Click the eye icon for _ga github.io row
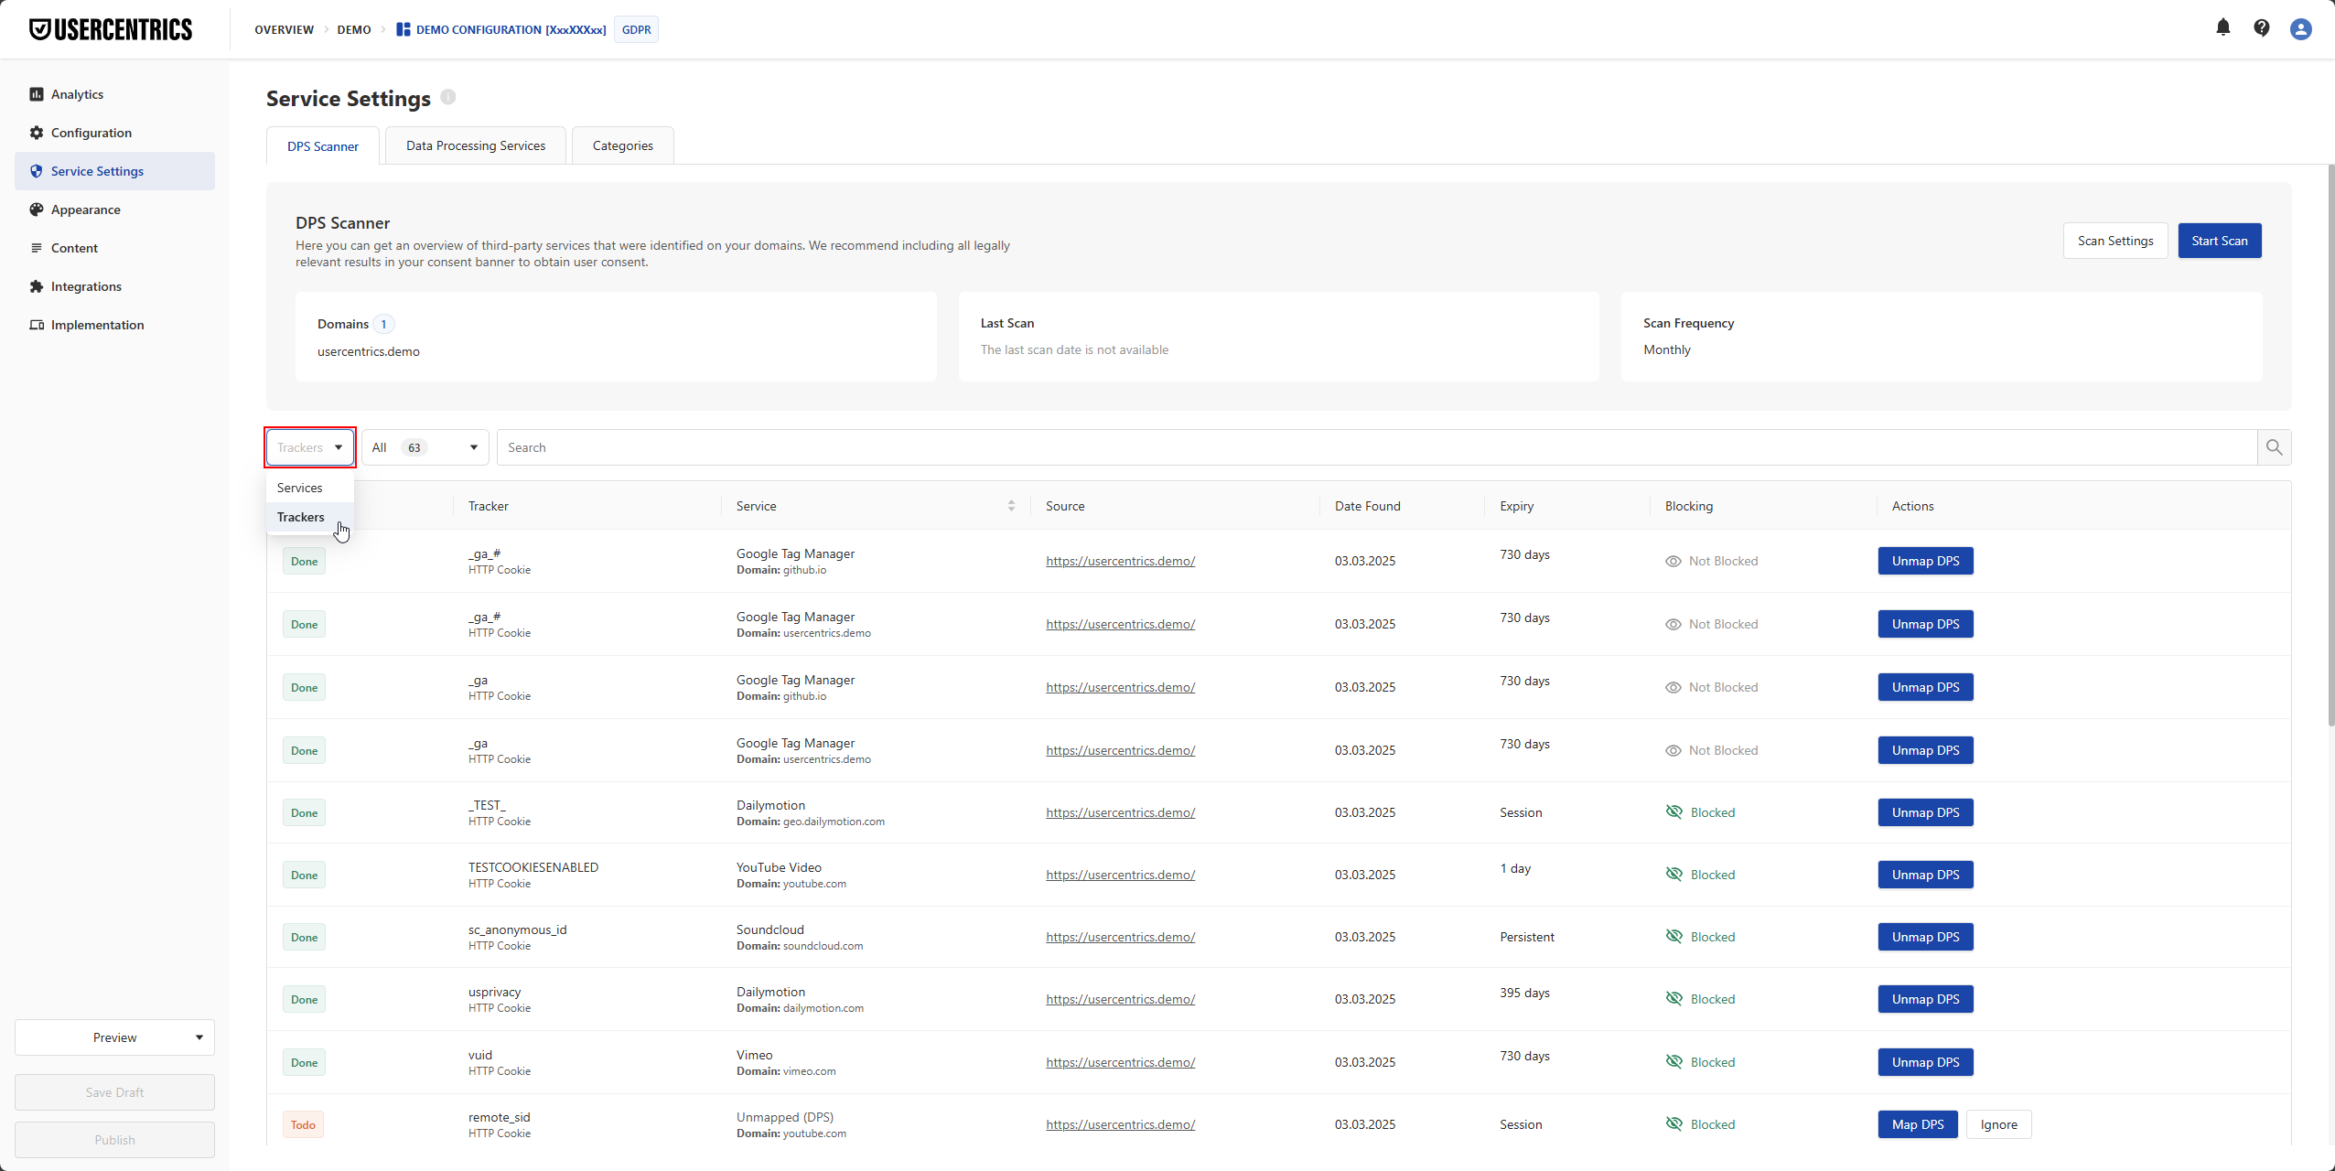 click(1673, 687)
